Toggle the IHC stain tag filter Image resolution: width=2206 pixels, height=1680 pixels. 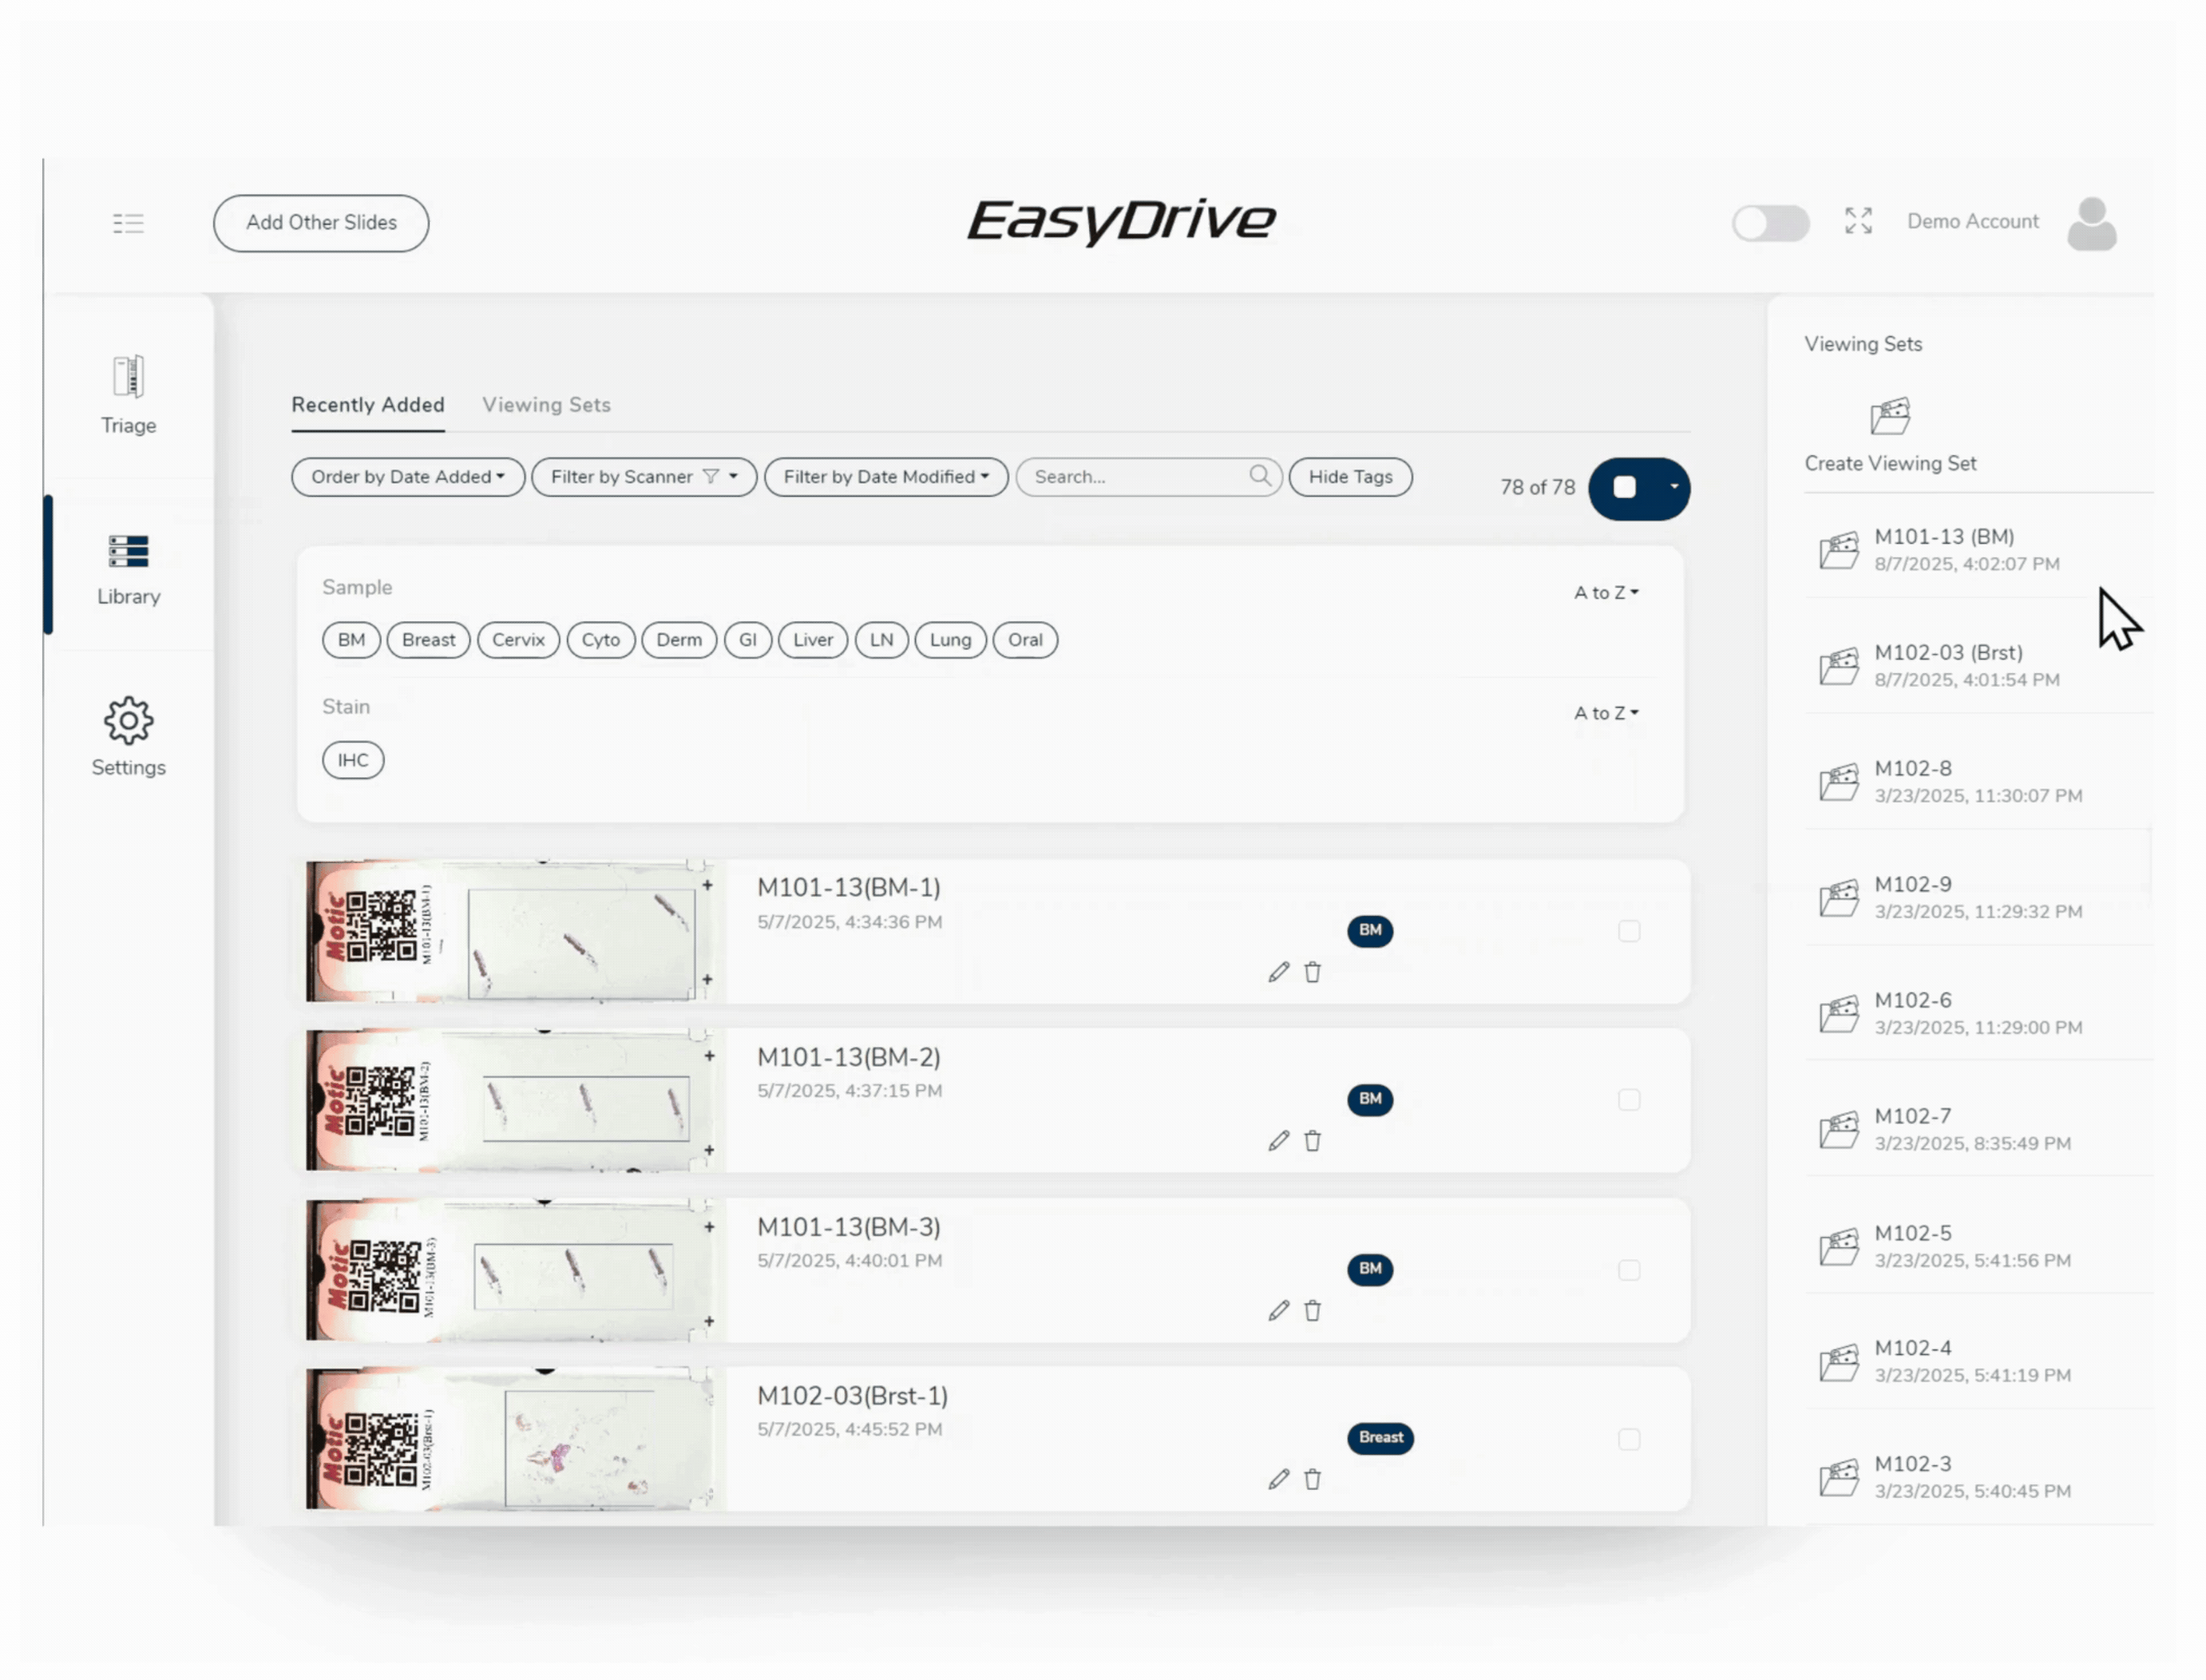tap(352, 760)
